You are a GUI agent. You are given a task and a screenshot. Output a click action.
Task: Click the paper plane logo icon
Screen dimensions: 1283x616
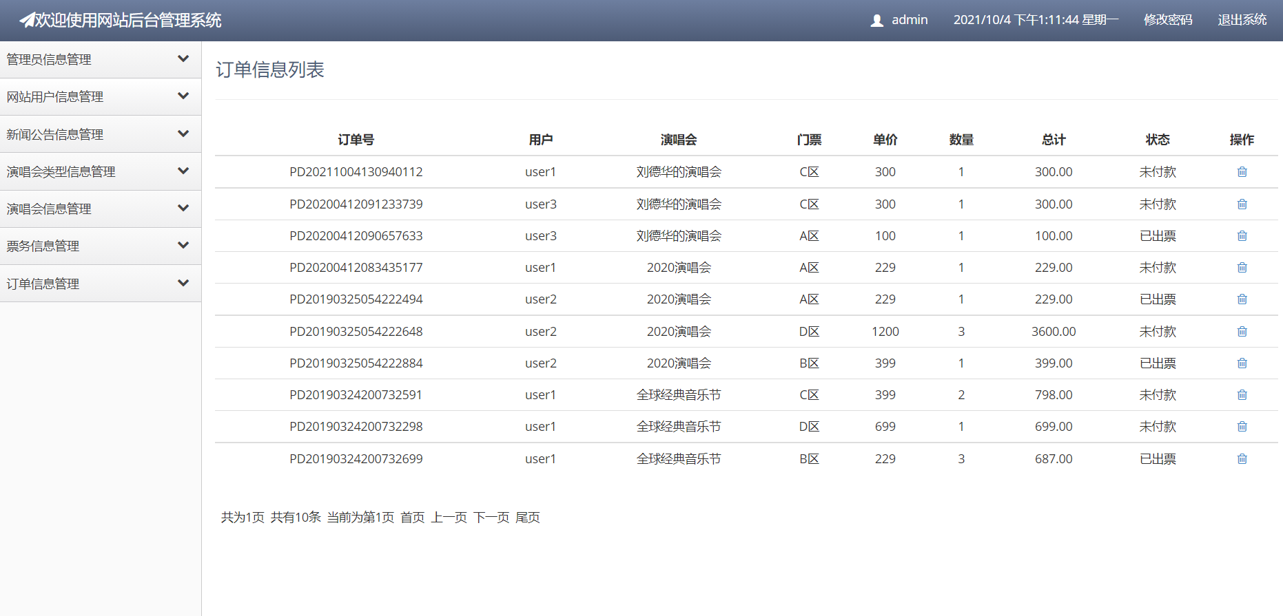[27, 20]
